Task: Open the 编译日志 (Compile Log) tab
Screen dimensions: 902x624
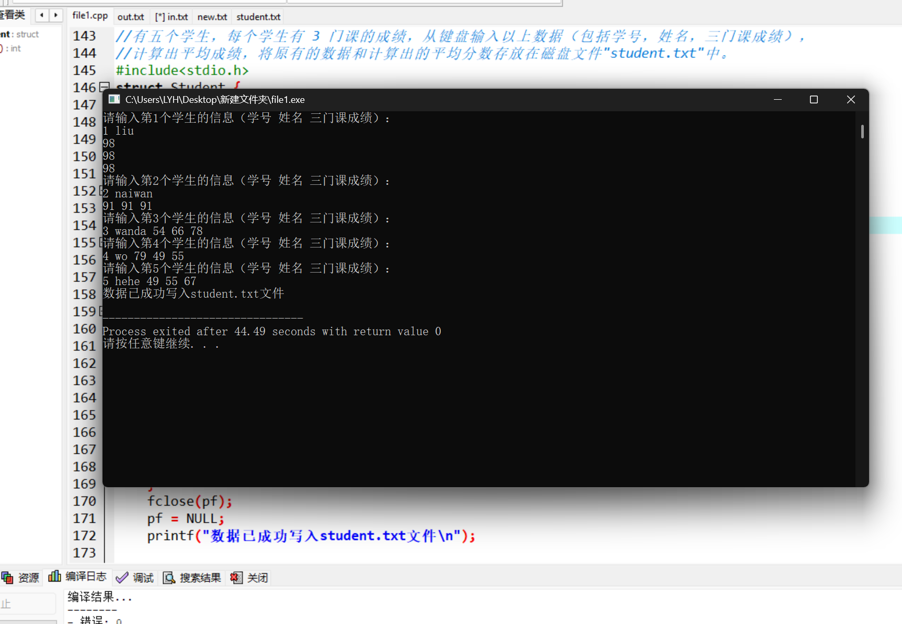Action: pos(77,576)
